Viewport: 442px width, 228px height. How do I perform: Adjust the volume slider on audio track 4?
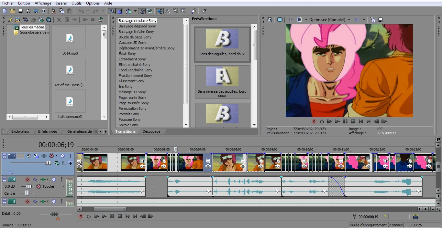29,186
